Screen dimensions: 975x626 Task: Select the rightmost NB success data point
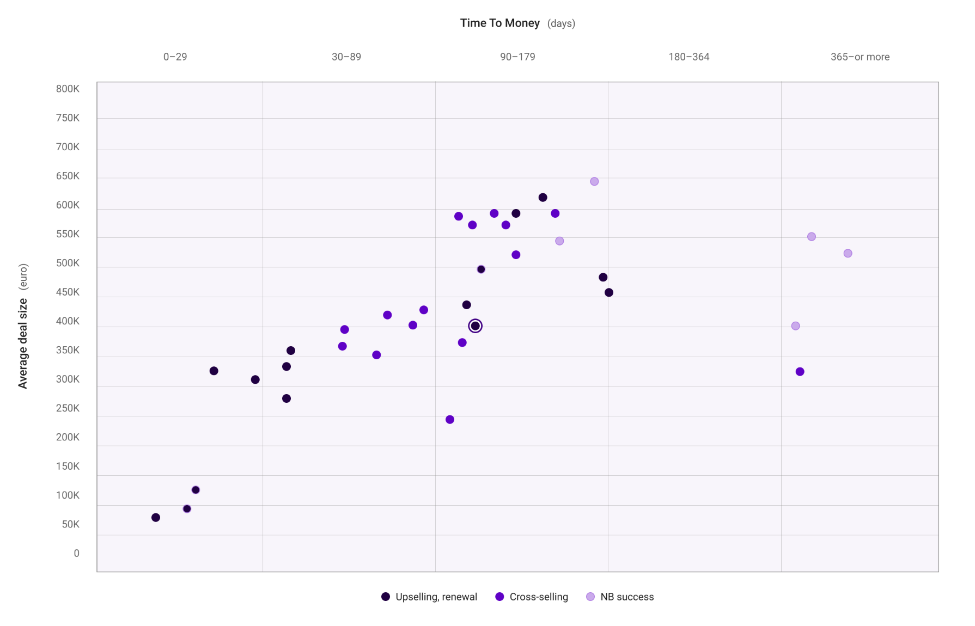pyautogui.click(x=848, y=254)
